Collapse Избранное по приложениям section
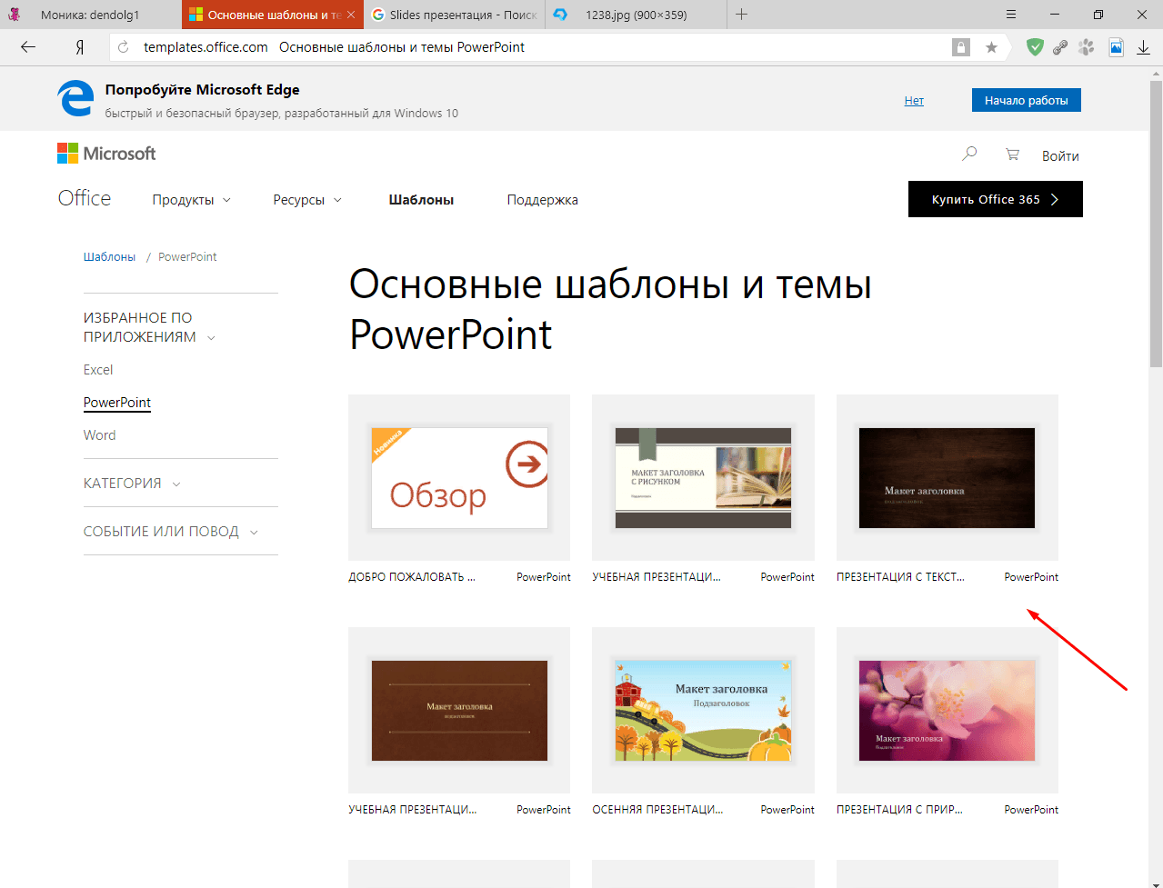 [150, 327]
